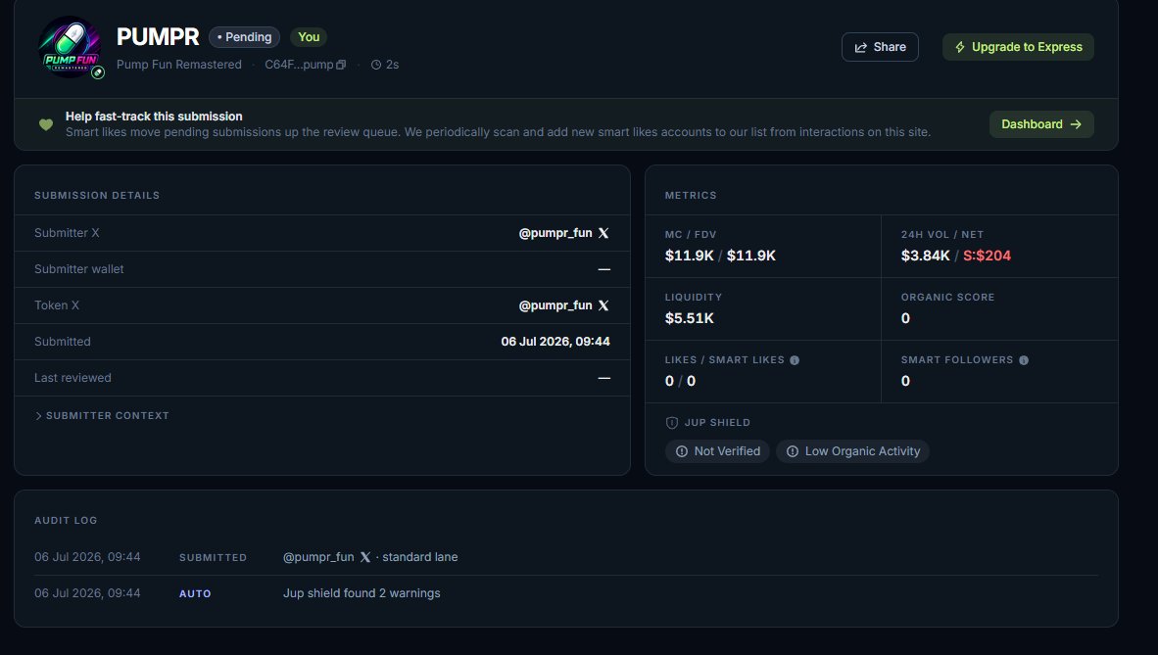Click the PUMPR title heading
This screenshot has height=655, width=1158.
(x=158, y=37)
